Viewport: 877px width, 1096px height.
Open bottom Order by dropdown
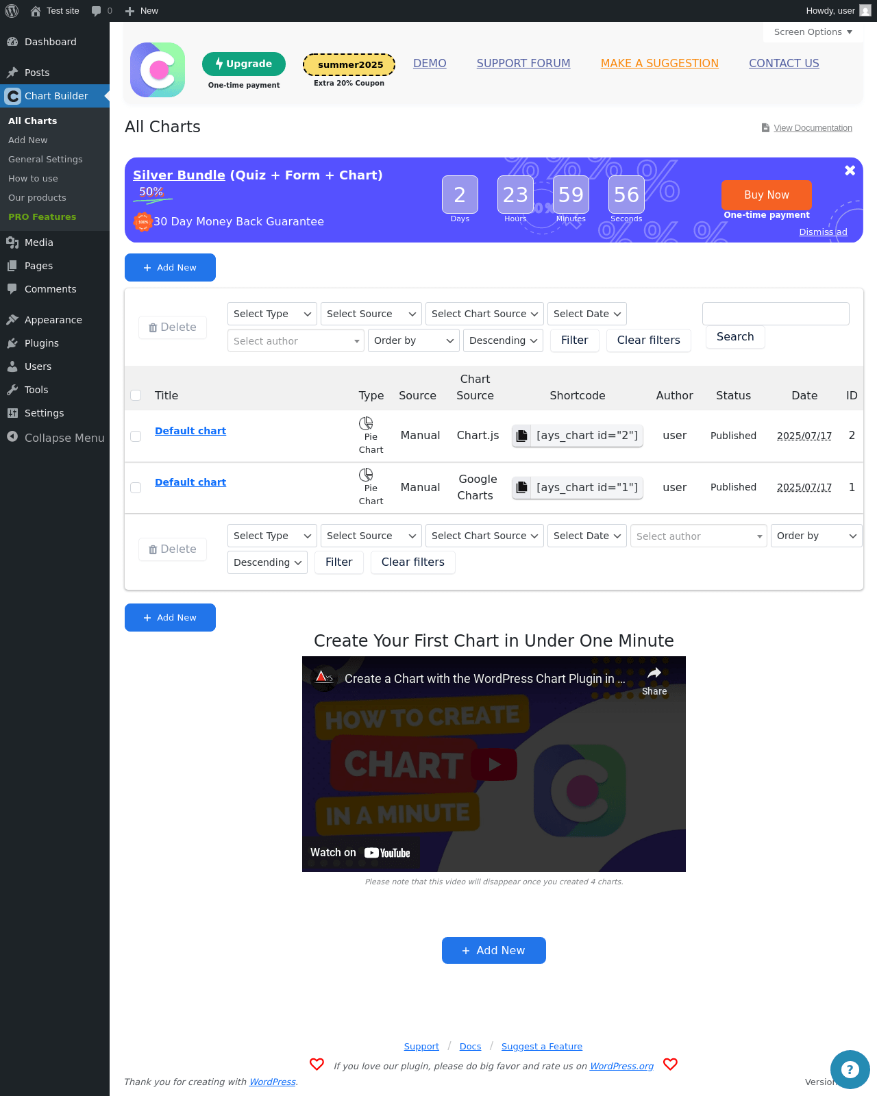(x=817, y=536)
